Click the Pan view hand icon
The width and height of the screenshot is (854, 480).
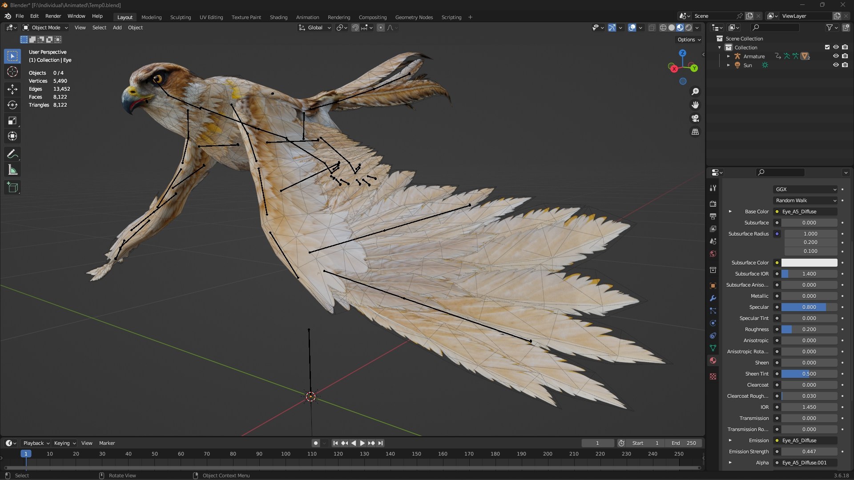pos(695,105)
